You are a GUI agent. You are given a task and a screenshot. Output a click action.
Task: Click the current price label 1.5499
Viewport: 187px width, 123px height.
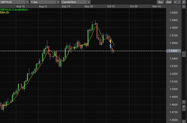(174, 51)
